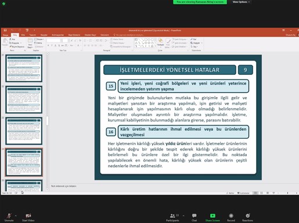Select slide thumbnail 33

coord(24,131)
